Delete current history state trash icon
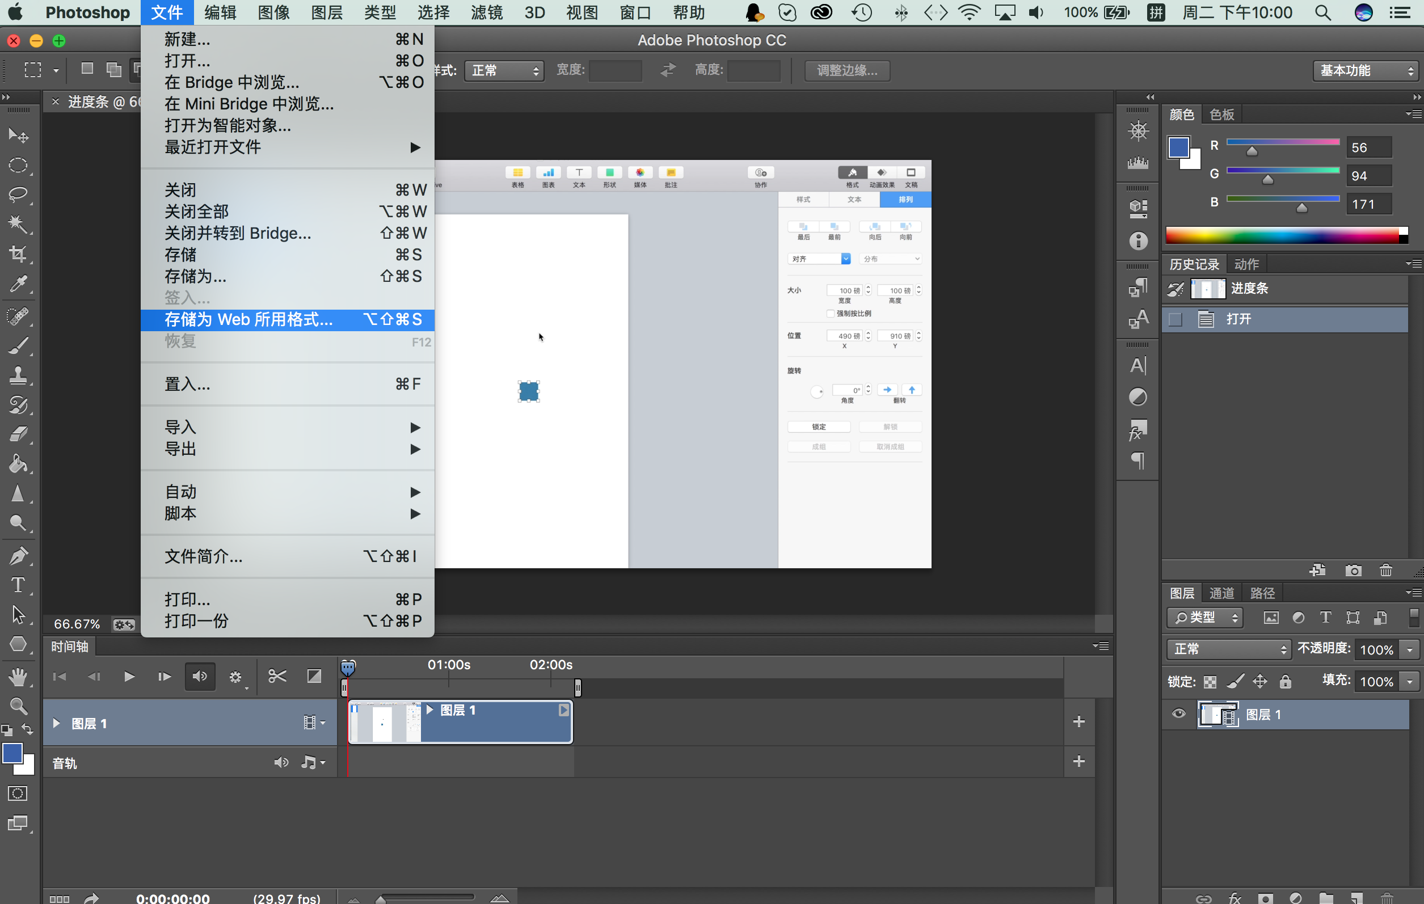1424x904 pixels. point(1385,571)
